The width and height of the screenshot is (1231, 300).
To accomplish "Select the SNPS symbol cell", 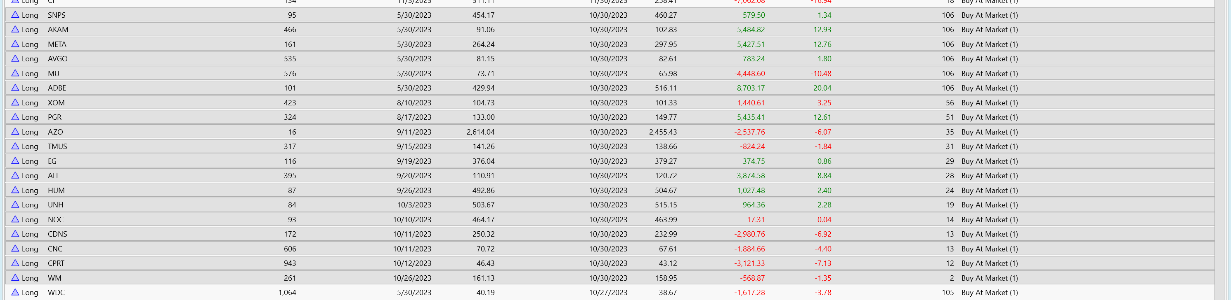I will click(57, 15).
